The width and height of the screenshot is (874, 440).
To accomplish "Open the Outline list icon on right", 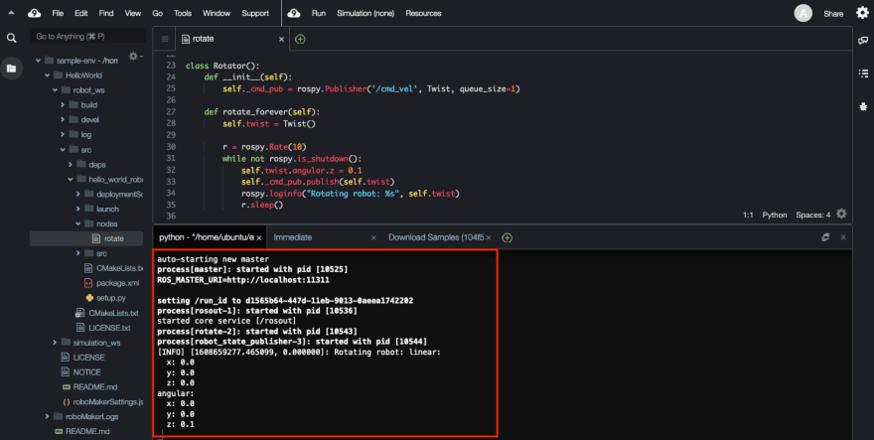I will point(863,73).
